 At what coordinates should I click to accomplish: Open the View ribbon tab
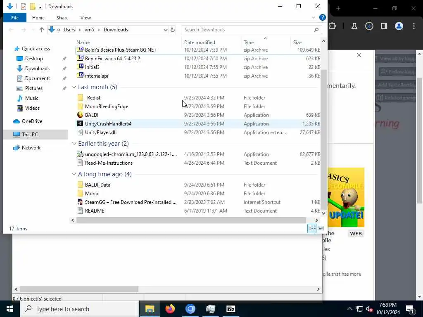coord(86,17)
